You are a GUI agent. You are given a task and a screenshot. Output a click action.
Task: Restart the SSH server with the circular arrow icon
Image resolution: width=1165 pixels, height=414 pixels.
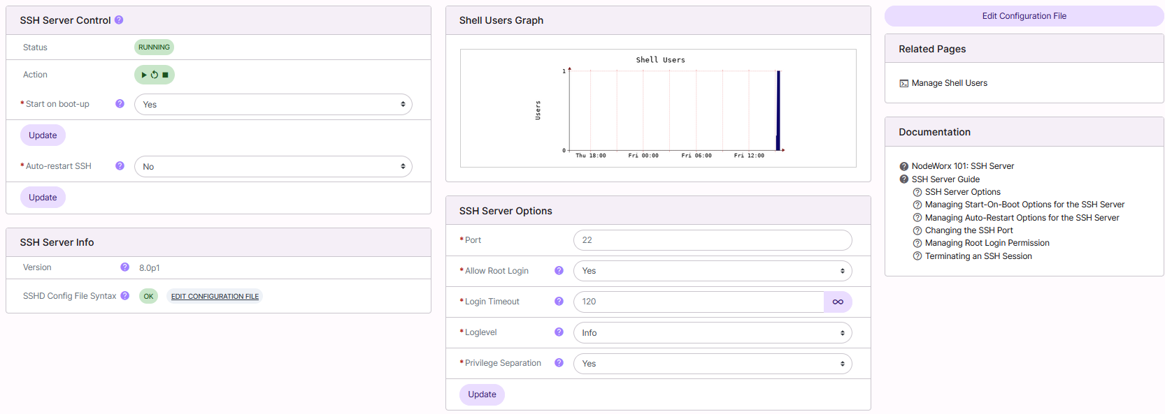coord(155,75)
